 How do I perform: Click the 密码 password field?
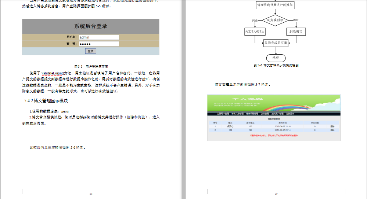99,44
